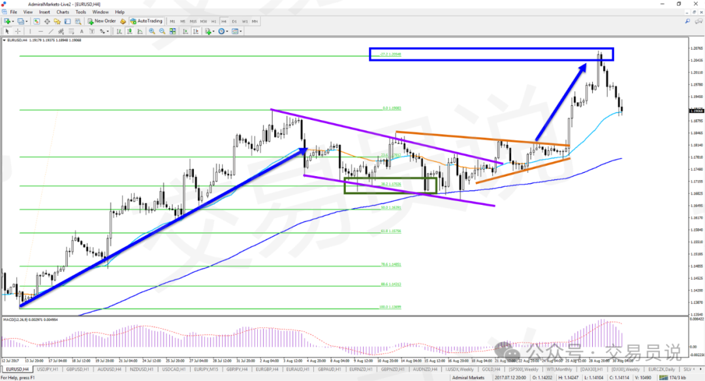This screenshot has height=381, width=705.
Task: Select the Fibonacci Retracement tool
Action: [71, 31]
